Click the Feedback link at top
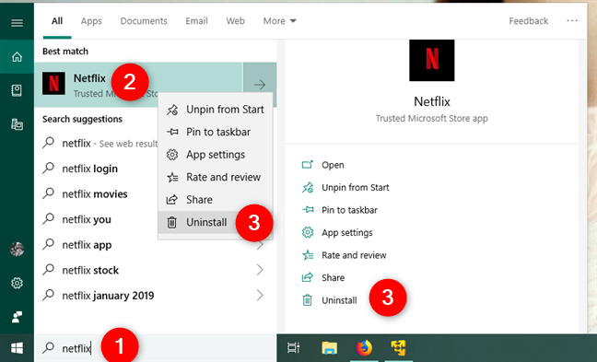The height and width of the screenshot is (362, 597). click(529, 21)
